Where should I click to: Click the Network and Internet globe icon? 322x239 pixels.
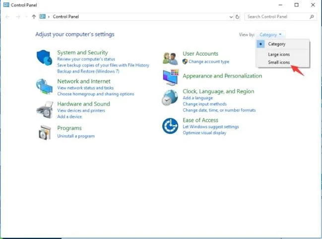(x=44, y=86)
